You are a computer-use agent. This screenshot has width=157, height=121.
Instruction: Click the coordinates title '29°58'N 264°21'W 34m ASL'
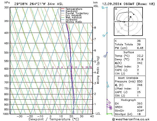pyautogui.click(x=39, y=4)
